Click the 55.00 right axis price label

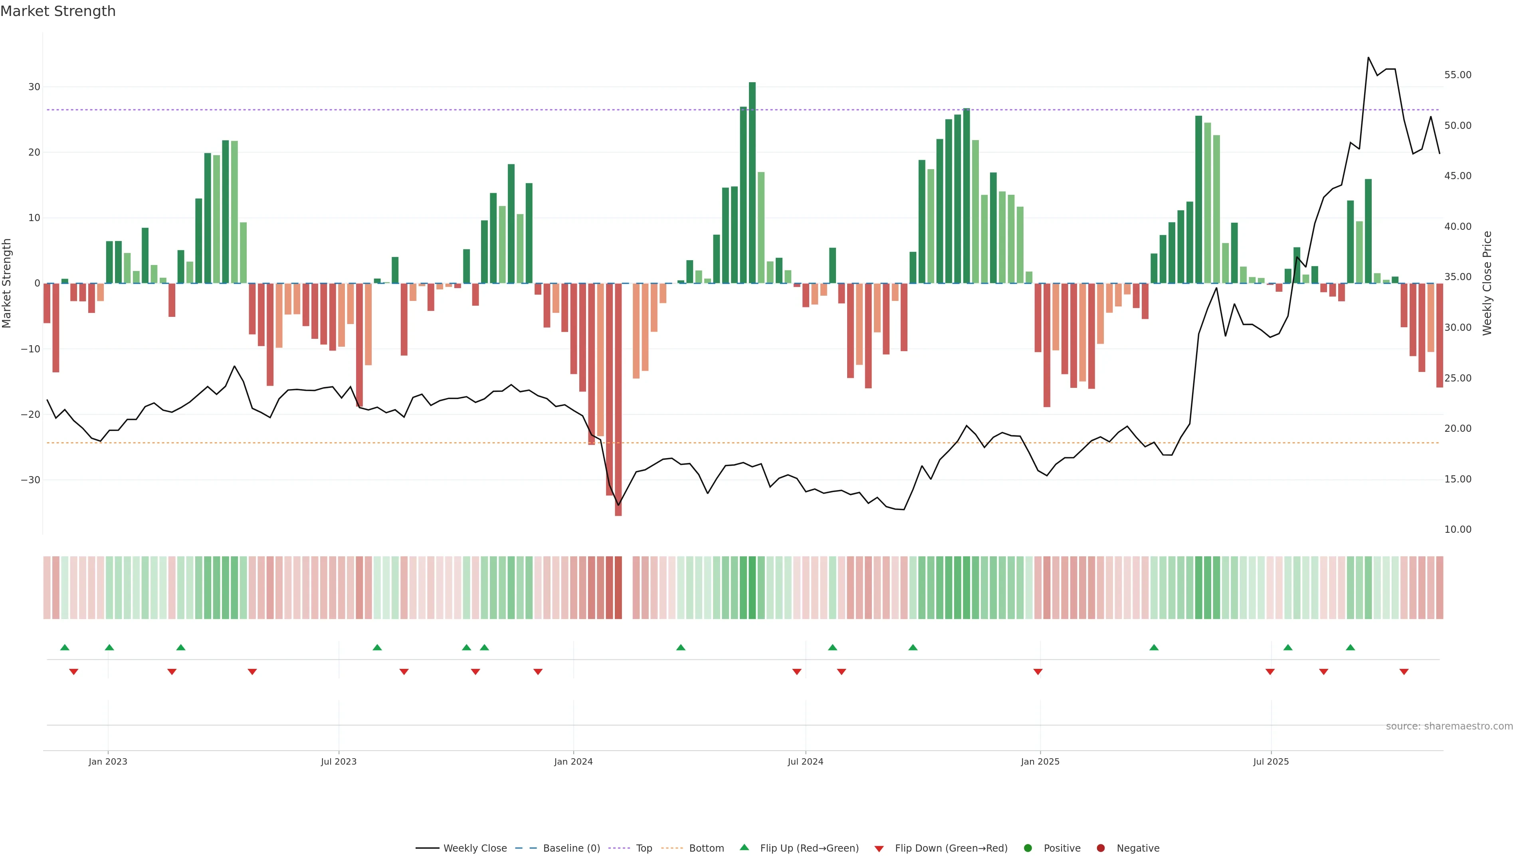(1458, 75)
